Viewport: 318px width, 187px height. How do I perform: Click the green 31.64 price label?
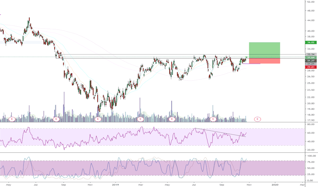click(311, 57)
